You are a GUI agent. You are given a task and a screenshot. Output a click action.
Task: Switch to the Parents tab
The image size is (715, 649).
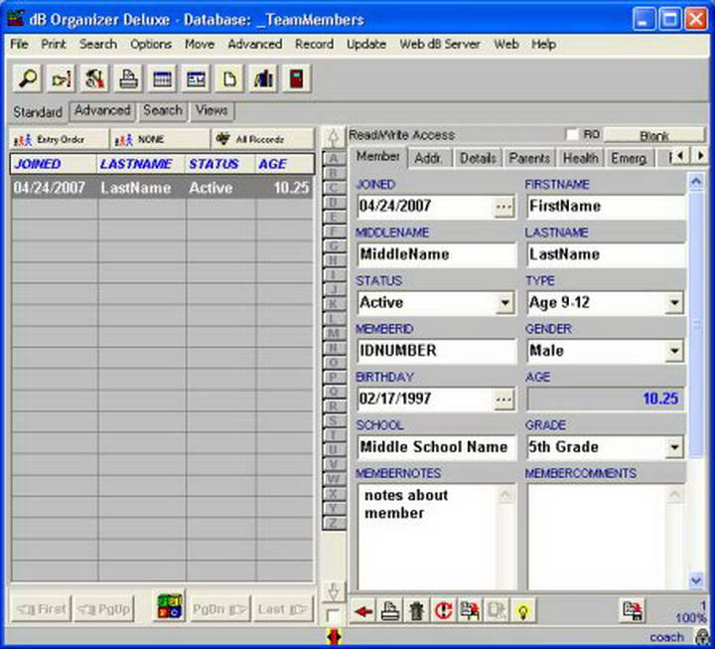pyautogui.click(x=529, y=158)
